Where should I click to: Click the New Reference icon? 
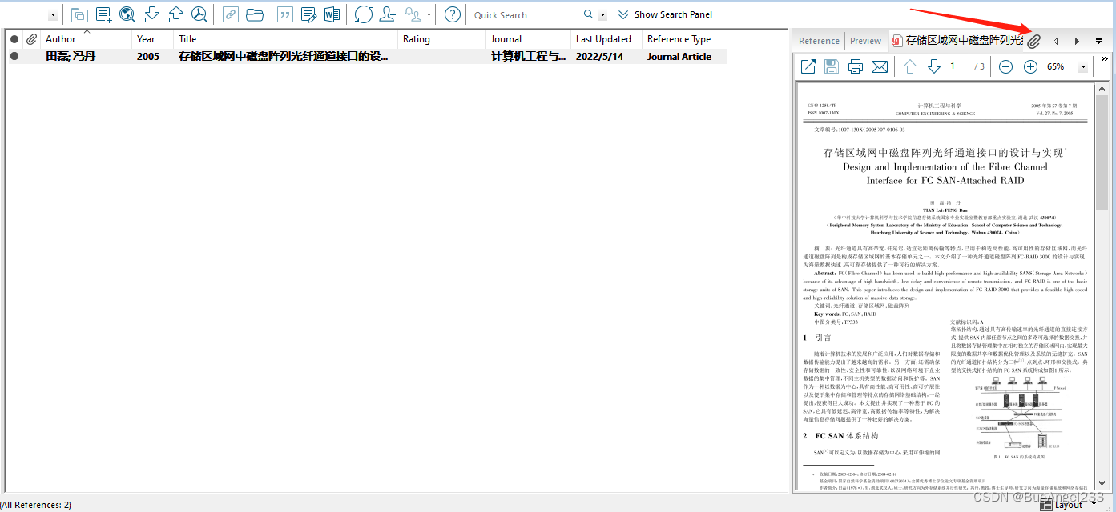103,14
